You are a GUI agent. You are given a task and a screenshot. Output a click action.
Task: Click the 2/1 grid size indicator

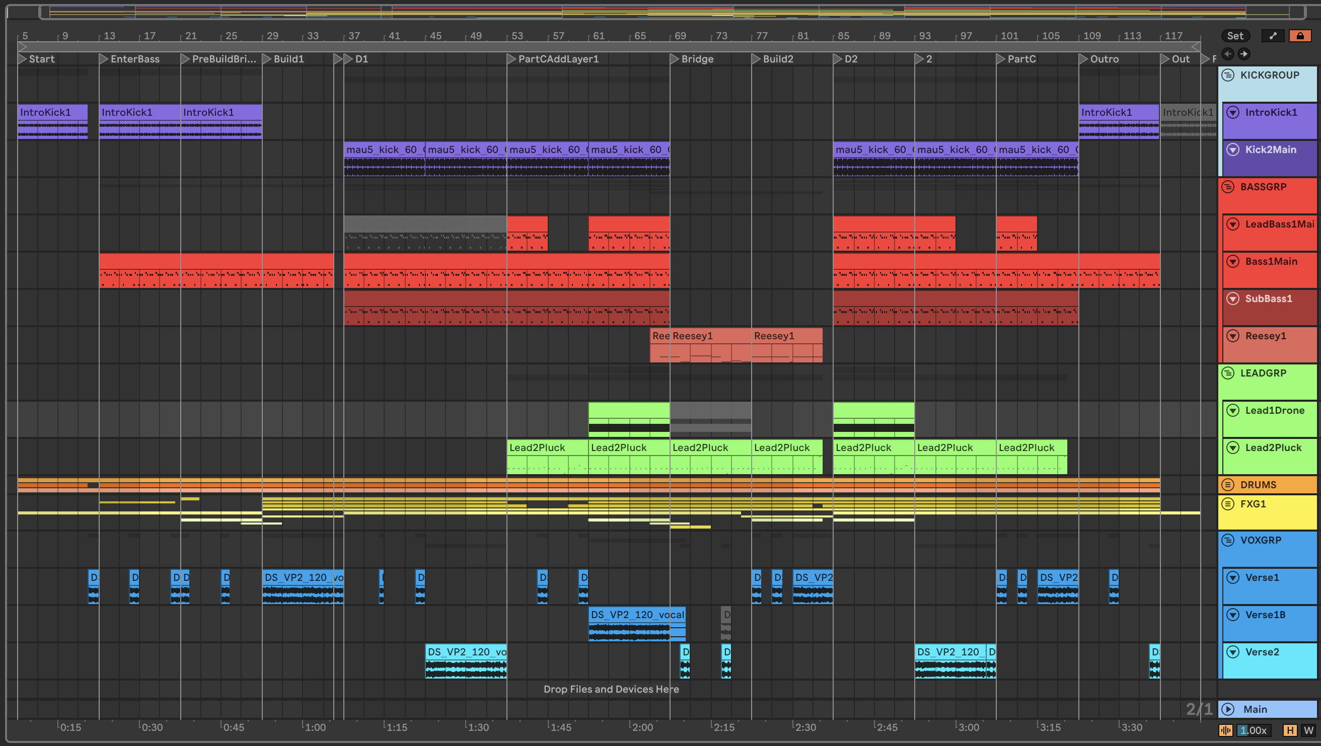[x=1199, y=709]
